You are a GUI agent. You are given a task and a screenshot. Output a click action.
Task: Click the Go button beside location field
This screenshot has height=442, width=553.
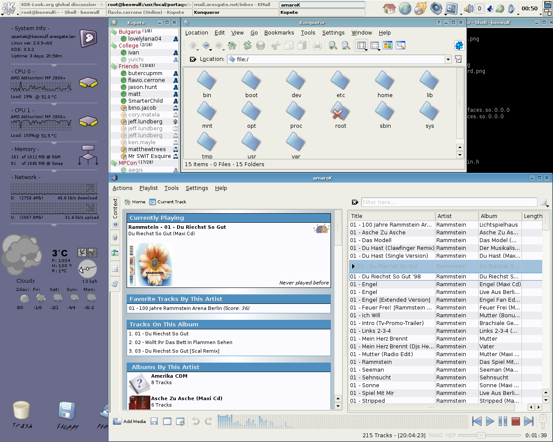pyautogui.click(x=458, y=59)
